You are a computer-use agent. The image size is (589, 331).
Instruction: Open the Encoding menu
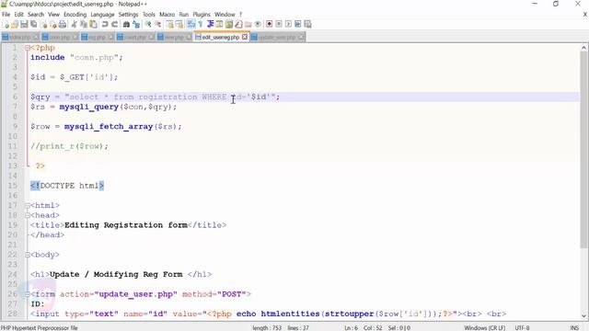pyautogui.click(x=75, y=15)
